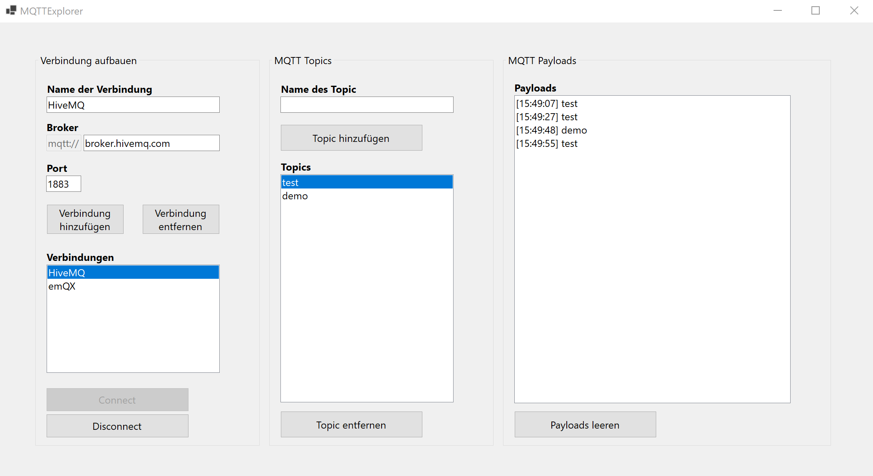The image size is (873, 476).
Task: Click the mqtt:// prefix field
Action: tap(64, 143)
